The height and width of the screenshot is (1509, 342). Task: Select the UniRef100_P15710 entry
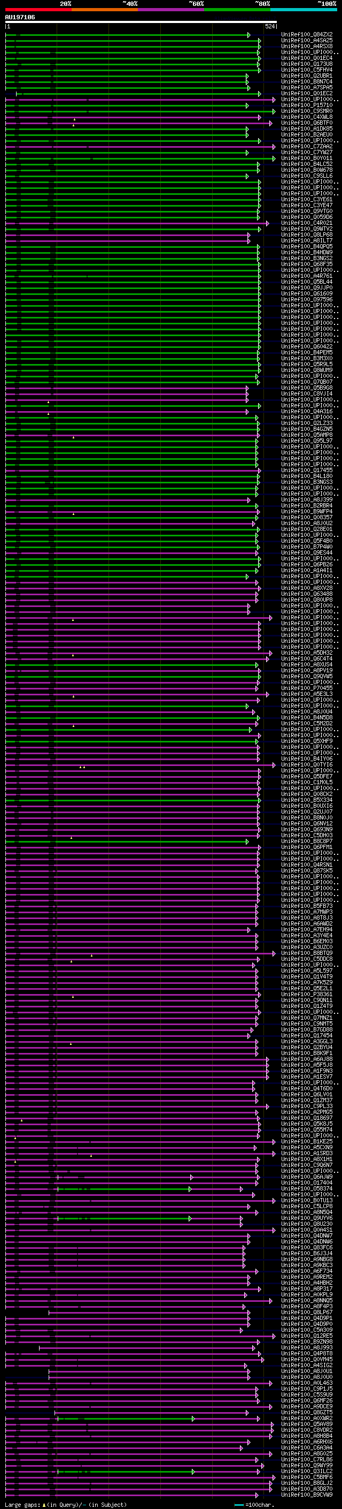pyautogui.click(x=307, y=105)
